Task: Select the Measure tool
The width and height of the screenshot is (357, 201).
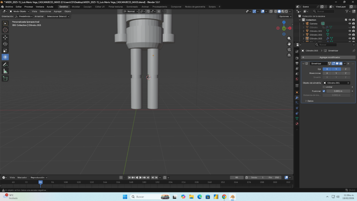Action: [5, 71]
